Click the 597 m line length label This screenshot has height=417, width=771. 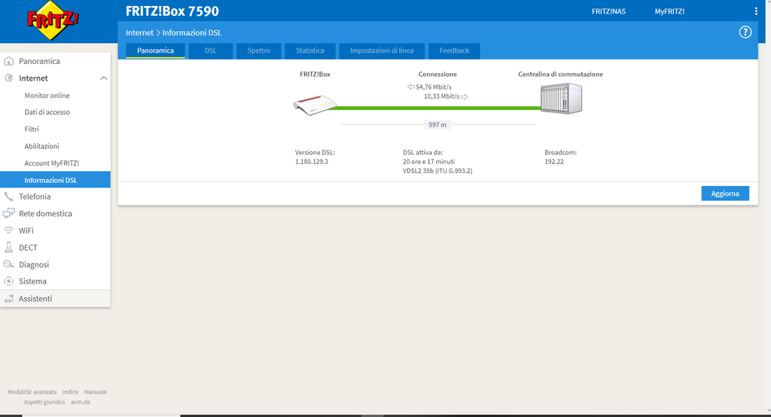click(x=437, y=125)
